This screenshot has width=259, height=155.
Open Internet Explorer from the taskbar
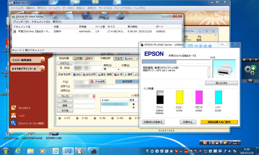coord(18,151)
